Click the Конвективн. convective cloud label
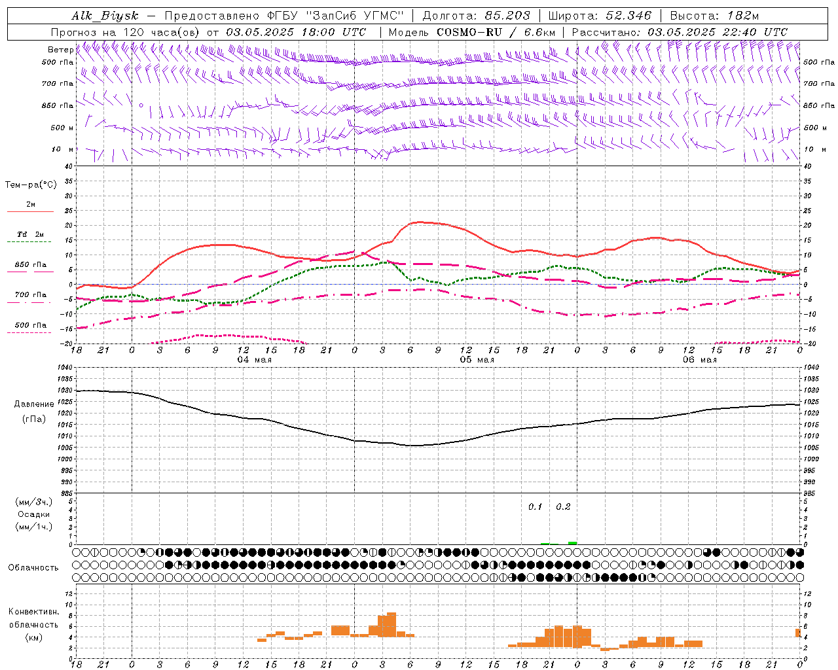This screenshot has width=838, height=670. (33, 612)
